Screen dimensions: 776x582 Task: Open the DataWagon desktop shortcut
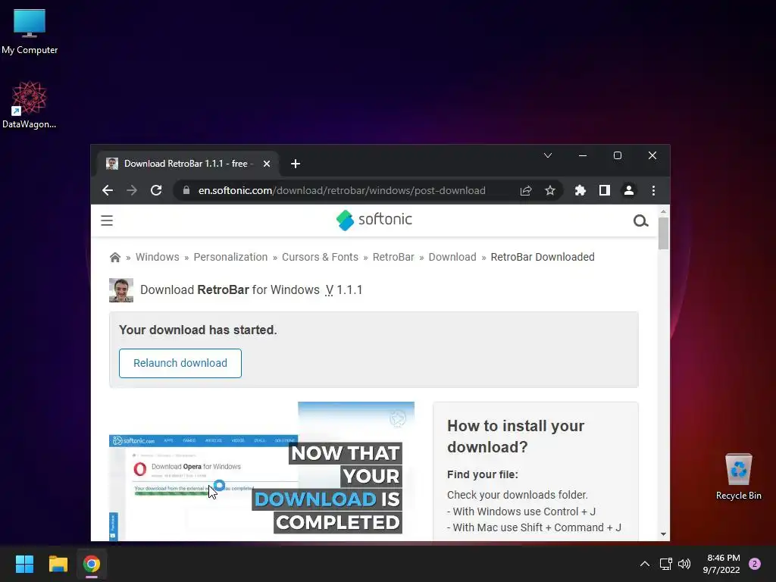30,105
